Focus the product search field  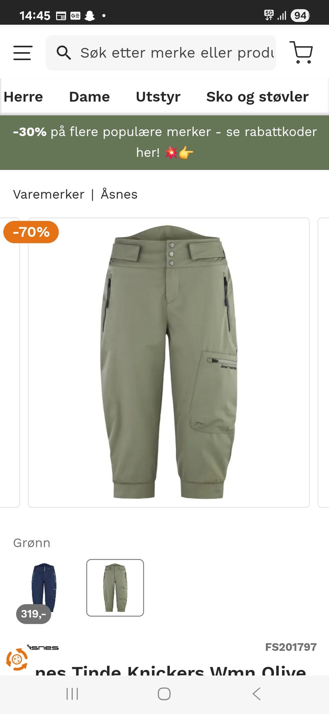coord(161,53)
